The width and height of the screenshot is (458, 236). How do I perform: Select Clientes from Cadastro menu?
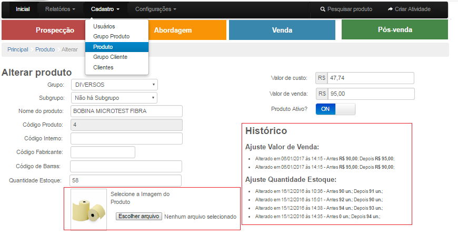[x=103, y=67]
